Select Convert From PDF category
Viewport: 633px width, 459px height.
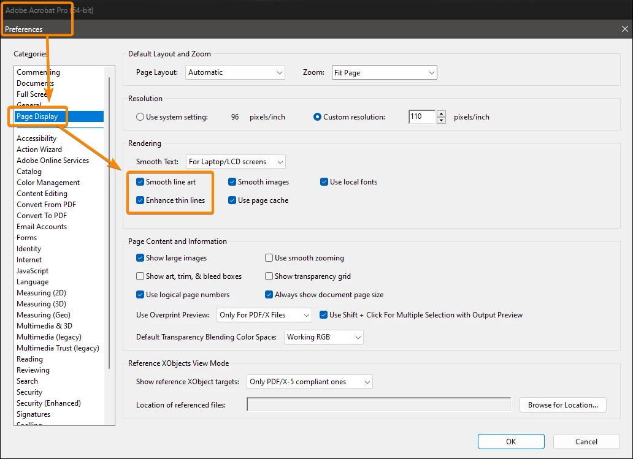click(47, 205)
